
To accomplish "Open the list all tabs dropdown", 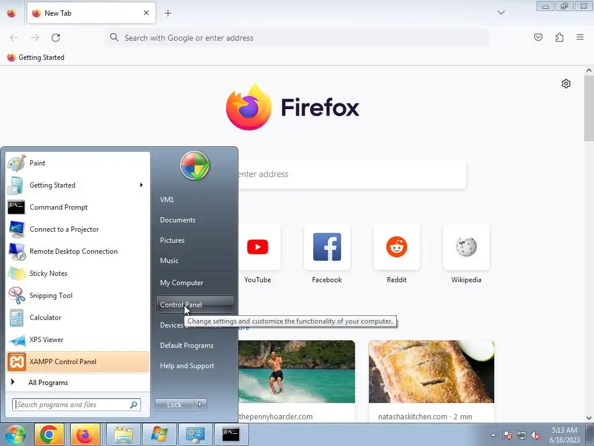I will click(x=501, y=13).
